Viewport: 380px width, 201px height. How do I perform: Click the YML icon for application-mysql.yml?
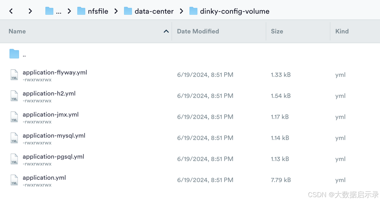click(x=14, y=138)
